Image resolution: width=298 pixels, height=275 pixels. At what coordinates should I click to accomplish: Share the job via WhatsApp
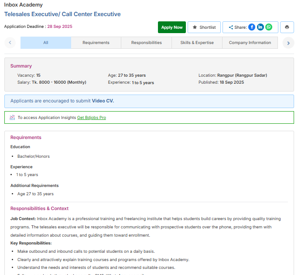click(x=269, y=27)
